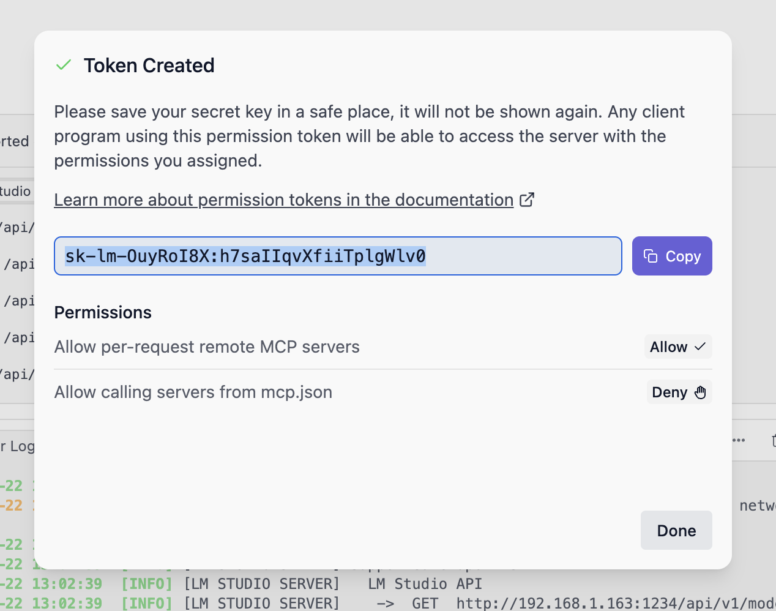Viewport: 776px width, 611px height.
Task: Switch to the partially hidden Log tab
Action: [18, 446]
